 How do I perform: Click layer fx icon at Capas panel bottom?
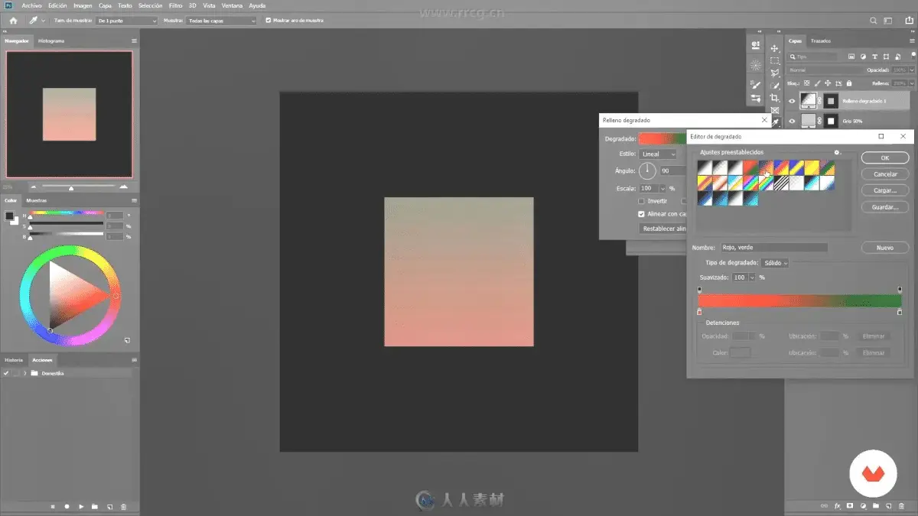pyautogui.click(x=838, y=506)
